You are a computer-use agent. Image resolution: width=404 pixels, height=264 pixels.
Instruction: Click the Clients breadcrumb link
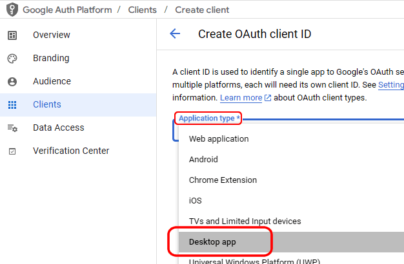(x=142, y=10)
